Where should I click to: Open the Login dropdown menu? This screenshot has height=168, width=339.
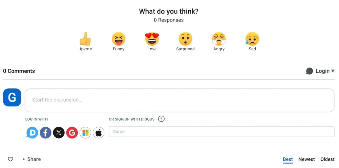pyautogui.click(x=320, y=71)
